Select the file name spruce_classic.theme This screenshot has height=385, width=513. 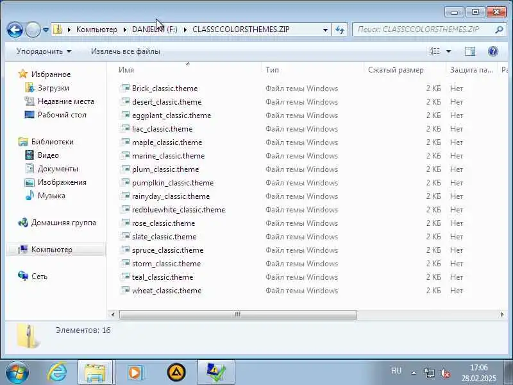[167, 250]
